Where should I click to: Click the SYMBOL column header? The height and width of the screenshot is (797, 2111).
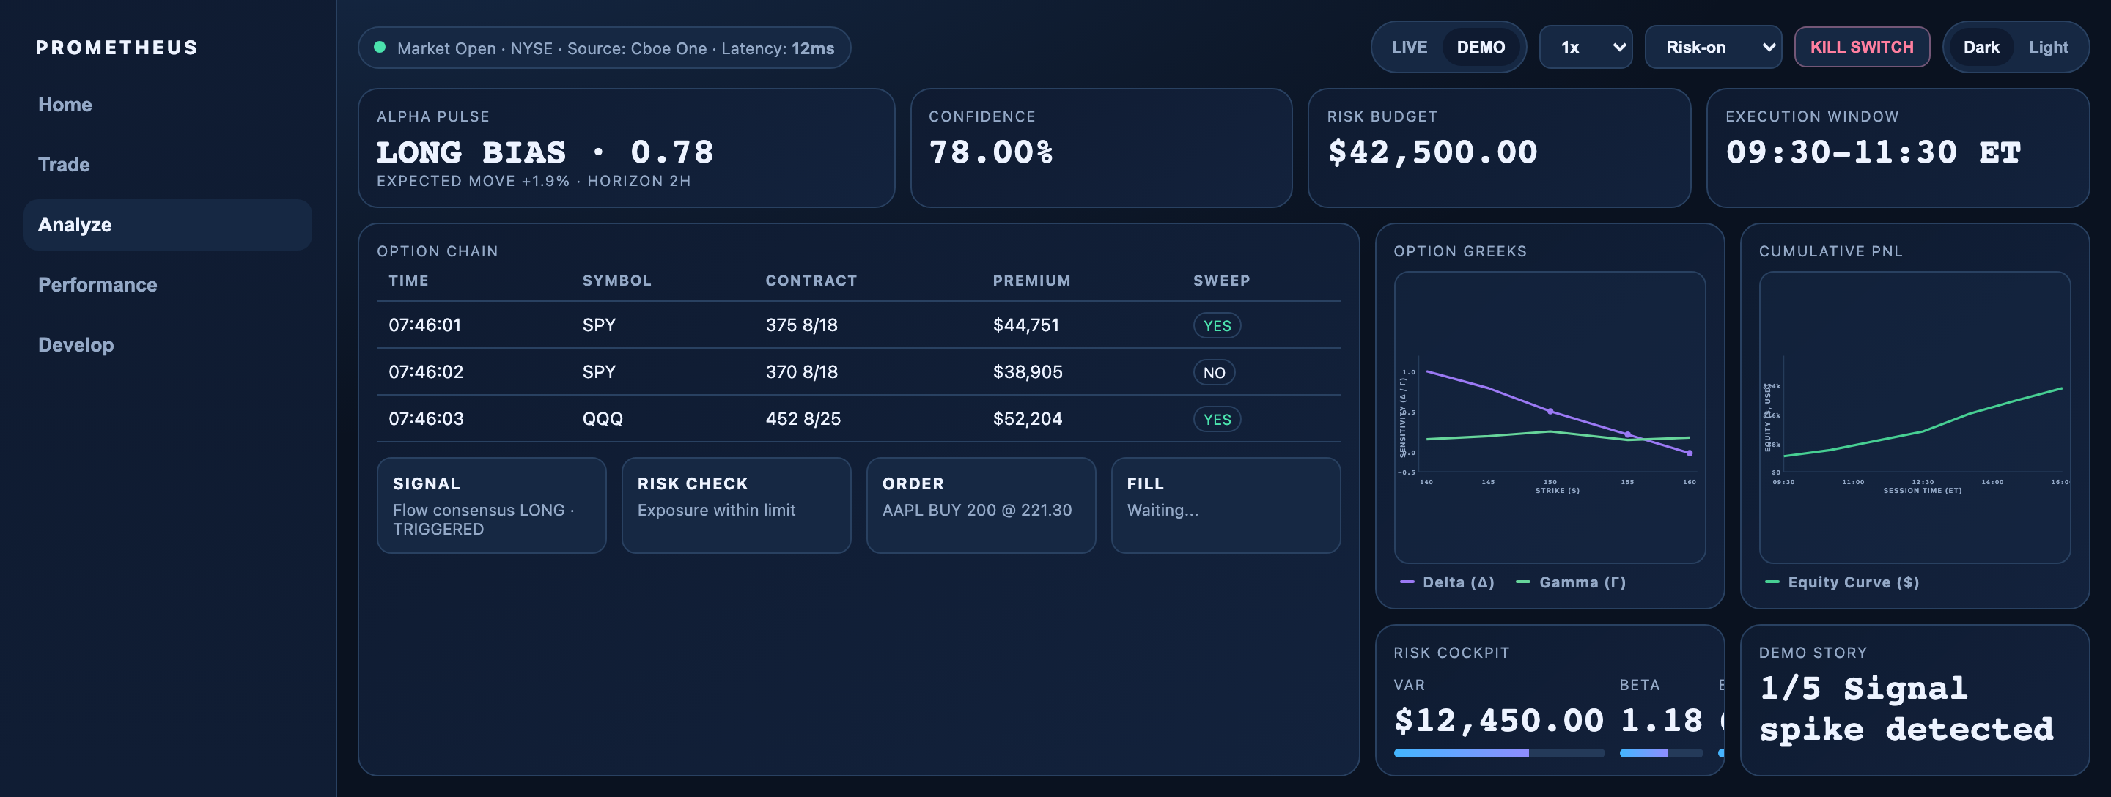coord(616,281)
